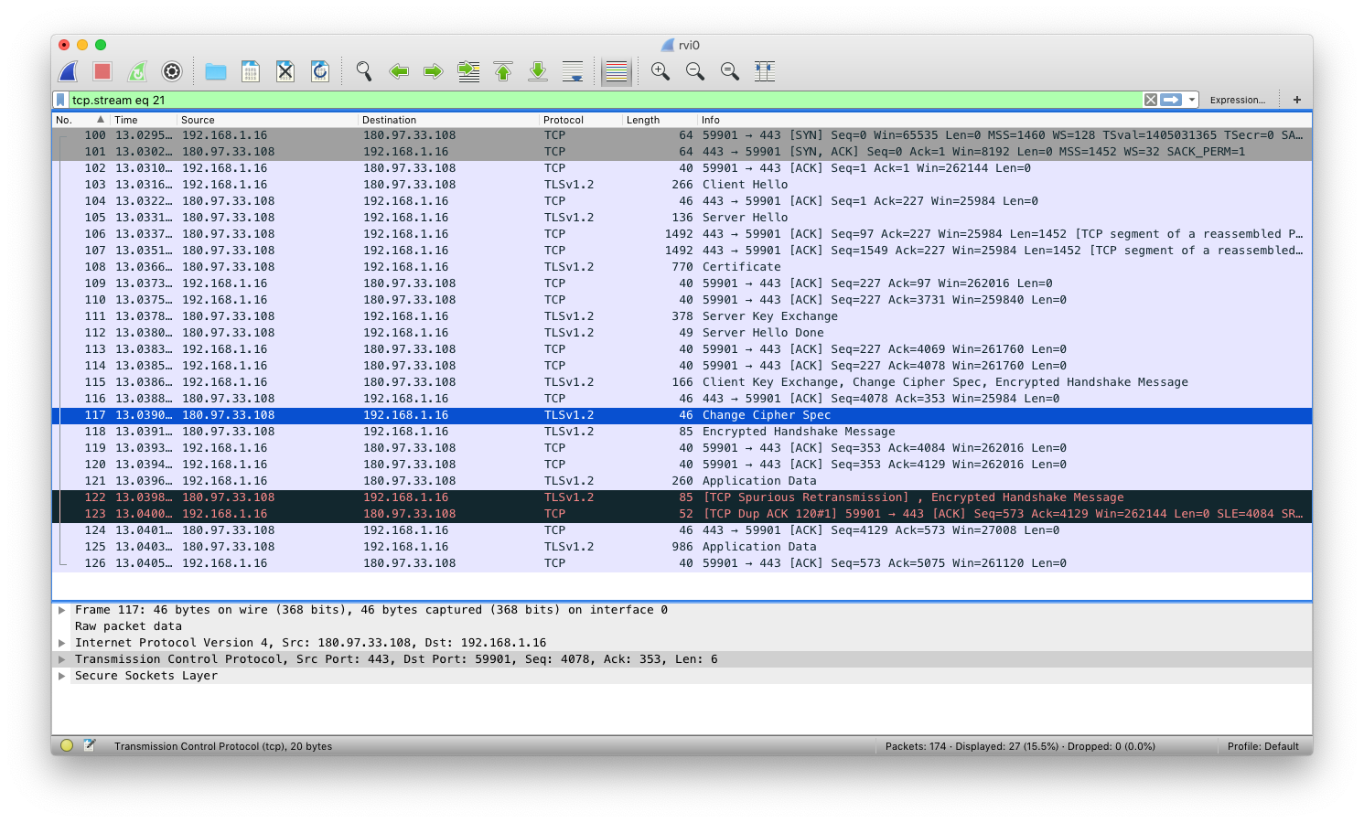Click the filter bookmark toggle icon

point(60,100)
